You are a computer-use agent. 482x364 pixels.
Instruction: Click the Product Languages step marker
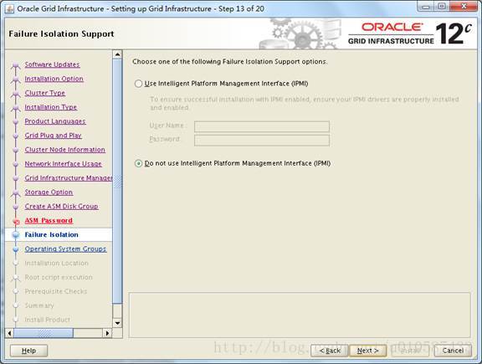coord(16,121)
